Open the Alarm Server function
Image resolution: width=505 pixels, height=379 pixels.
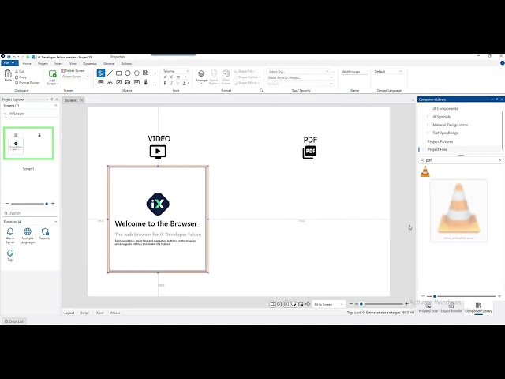point(10,232)
